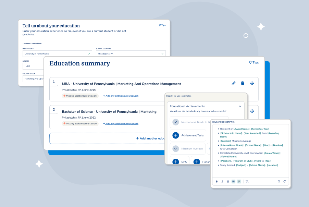Delete the MBA education entry via trash icon
The image size is (309, 207).
tap(243, 83)
